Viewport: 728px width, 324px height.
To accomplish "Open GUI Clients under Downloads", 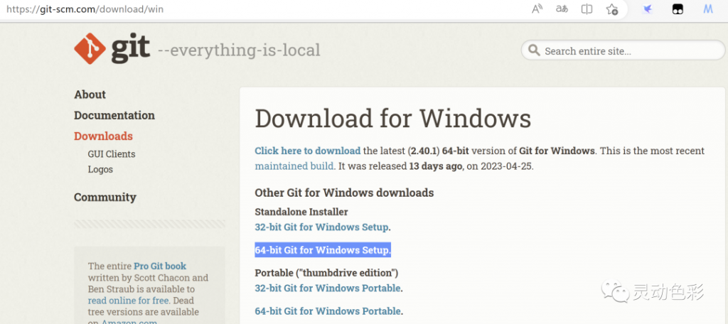I will (x=112, y=154).
